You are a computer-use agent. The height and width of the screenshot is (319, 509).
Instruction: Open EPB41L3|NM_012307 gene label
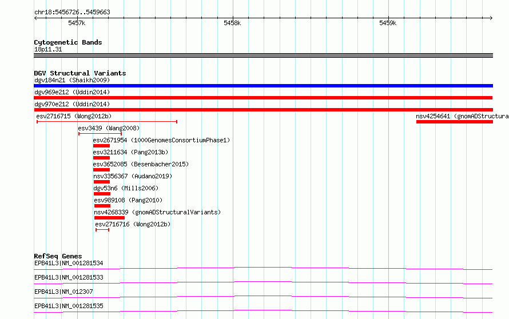63,292
